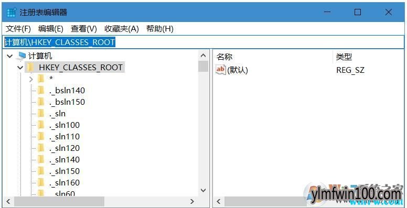Click the ._sln140 folder icon
Screen dimensions: 407x208
point(41,159)
